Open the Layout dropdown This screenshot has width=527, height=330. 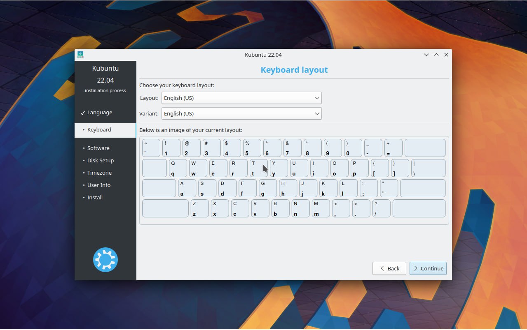tap(241, 98)
